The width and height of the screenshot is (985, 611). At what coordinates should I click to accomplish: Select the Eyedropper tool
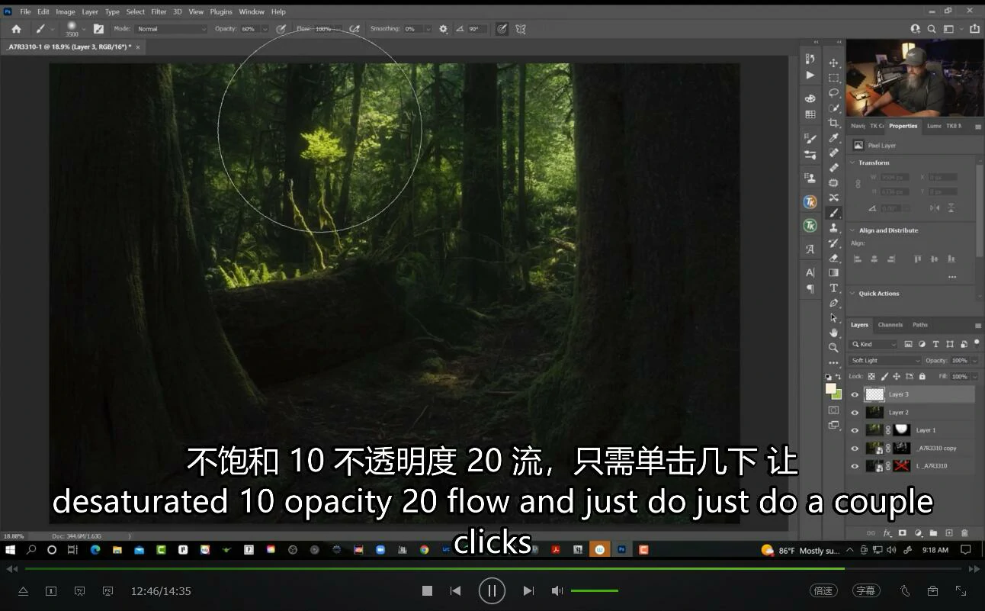point(833,138)
